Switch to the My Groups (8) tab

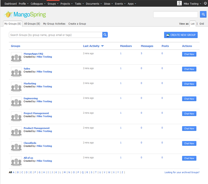point(12,24)
